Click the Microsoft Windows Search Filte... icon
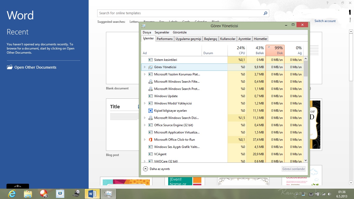The image size is (354, 199). pyautogui.click(x=150, y=82)
